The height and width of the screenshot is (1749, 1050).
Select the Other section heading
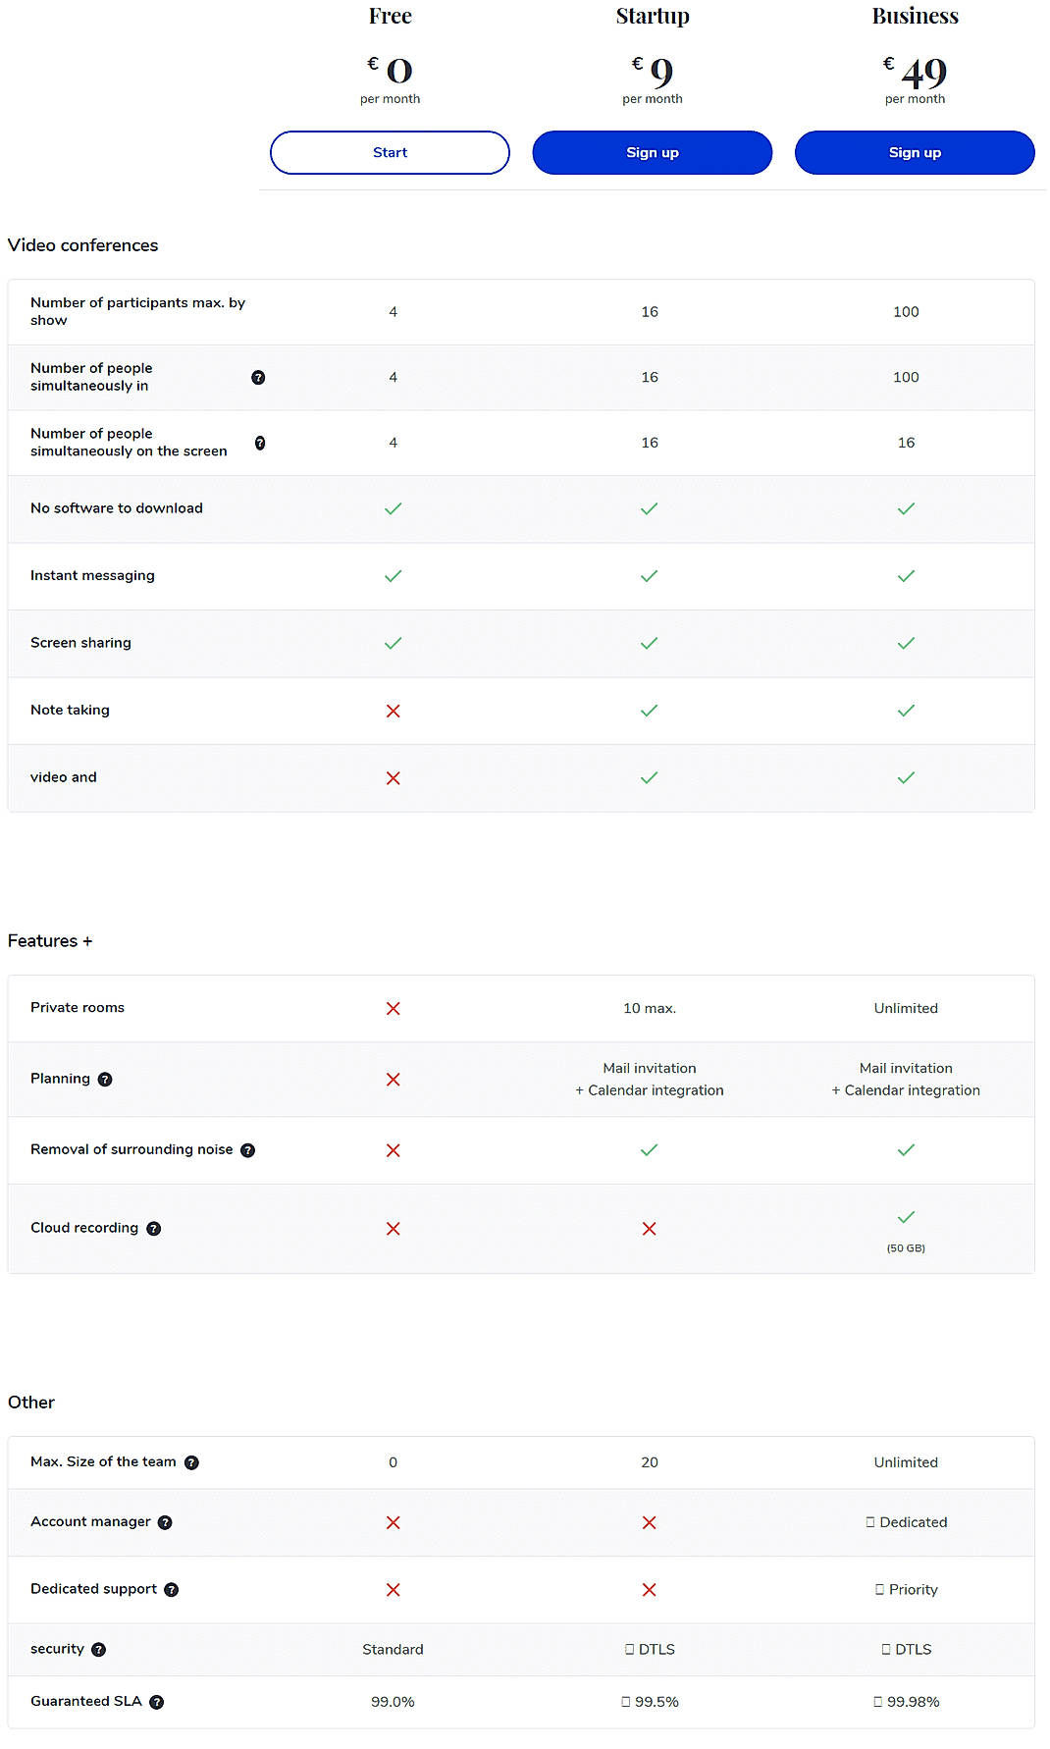click(x=30, y=1403)
